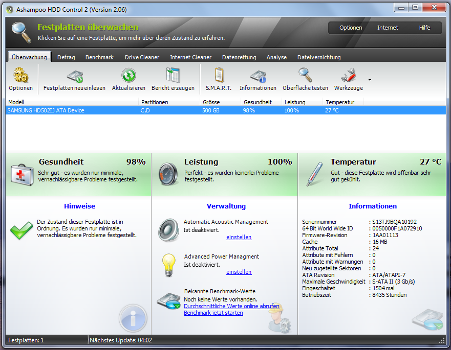
Task: Click the 98% Gesundheit panel value
Action: tap(136, 162)
